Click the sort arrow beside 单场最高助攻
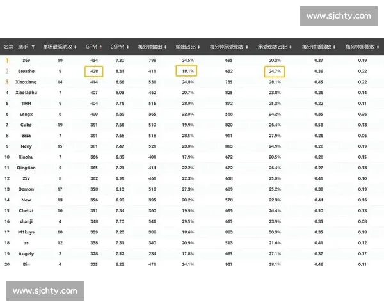Viewport: 384px width, 307px height. click(x=75, y=47)
